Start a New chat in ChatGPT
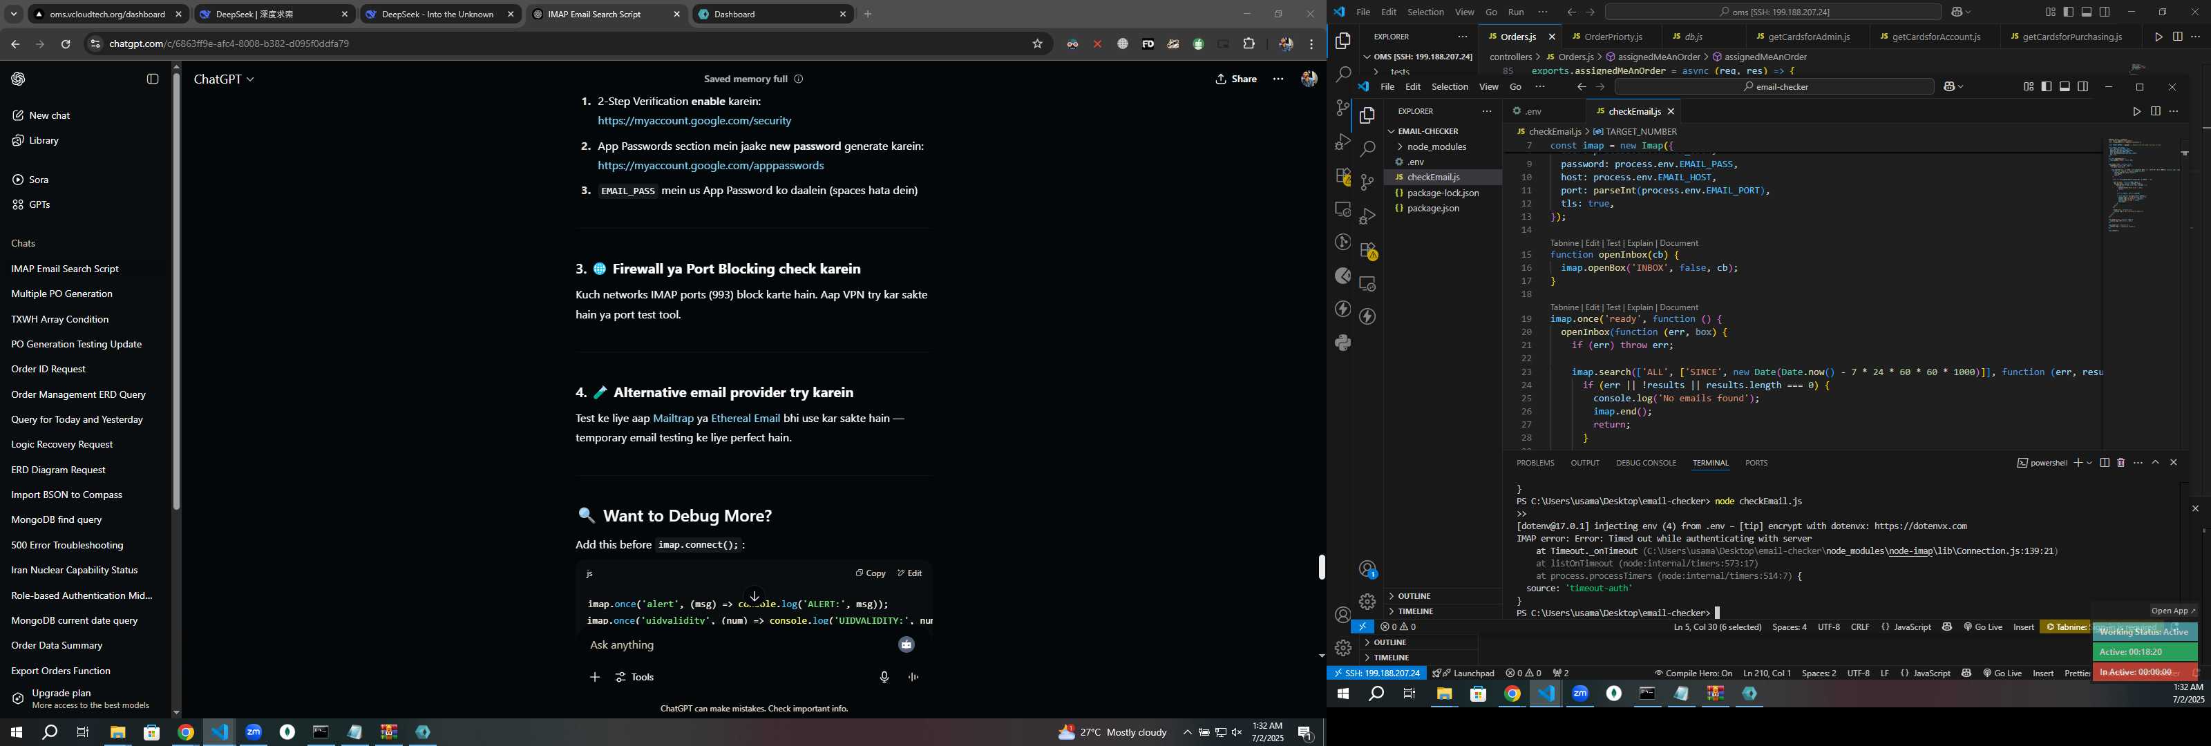 coord(42,116)
